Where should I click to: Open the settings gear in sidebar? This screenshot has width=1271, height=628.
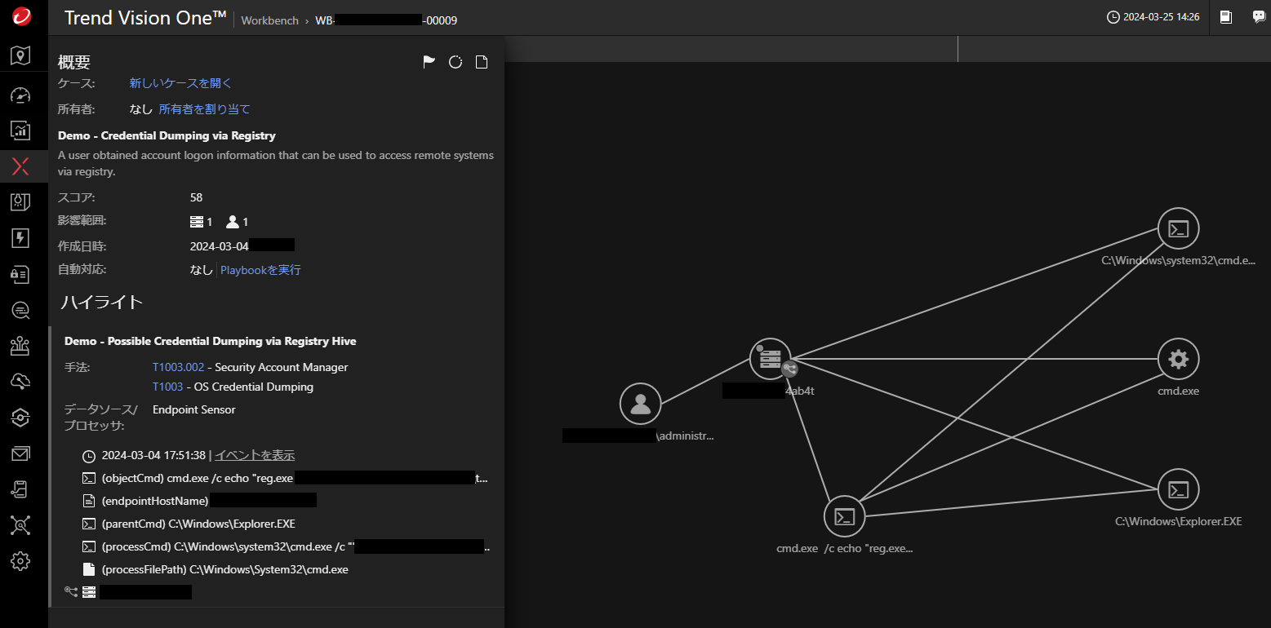20,561
